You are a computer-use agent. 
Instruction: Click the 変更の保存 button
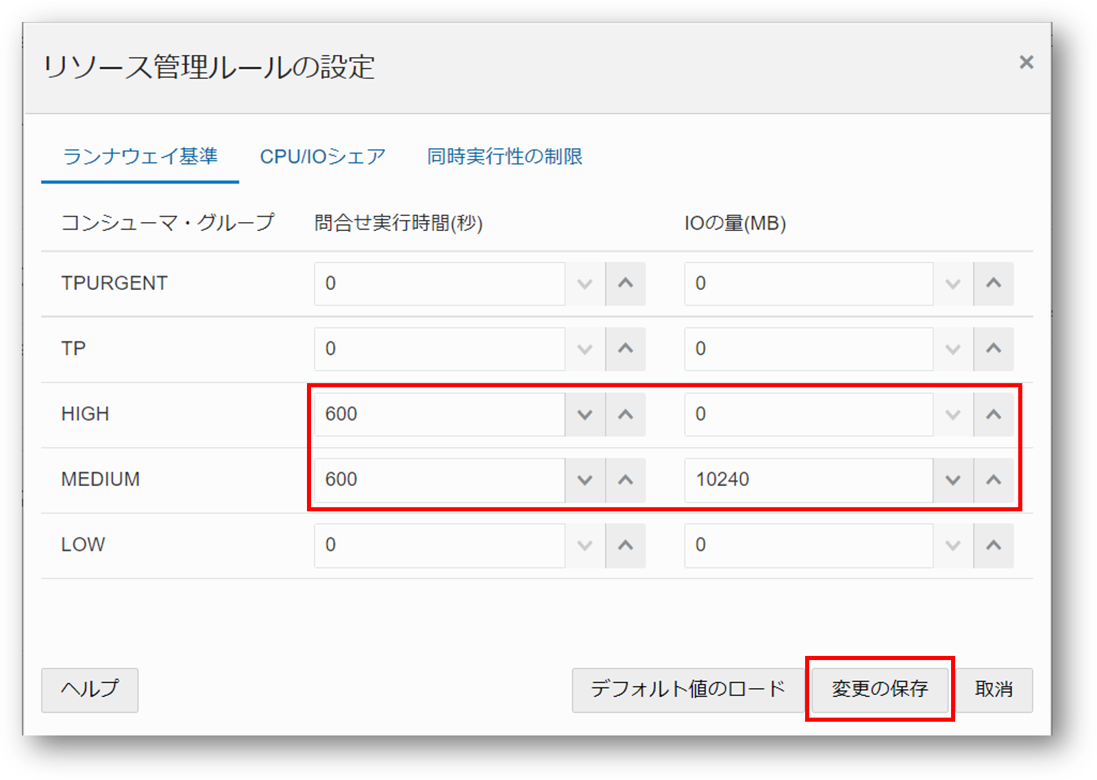coord(879,690)
